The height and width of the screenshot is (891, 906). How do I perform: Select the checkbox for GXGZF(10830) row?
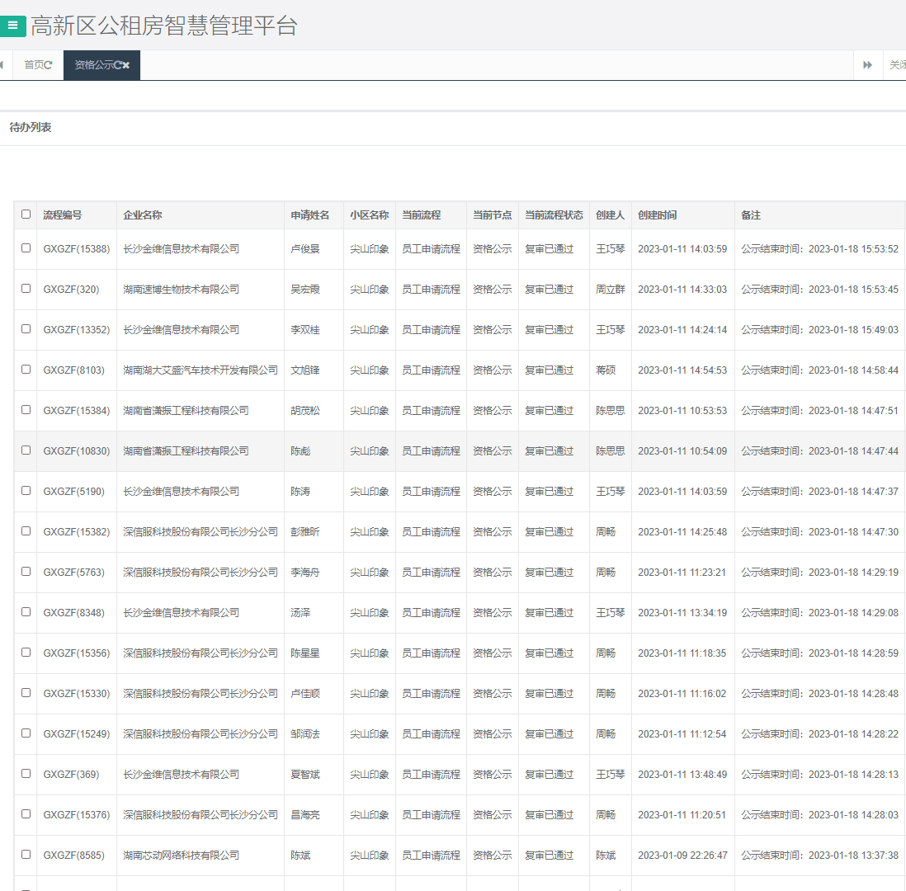(26, 450)
